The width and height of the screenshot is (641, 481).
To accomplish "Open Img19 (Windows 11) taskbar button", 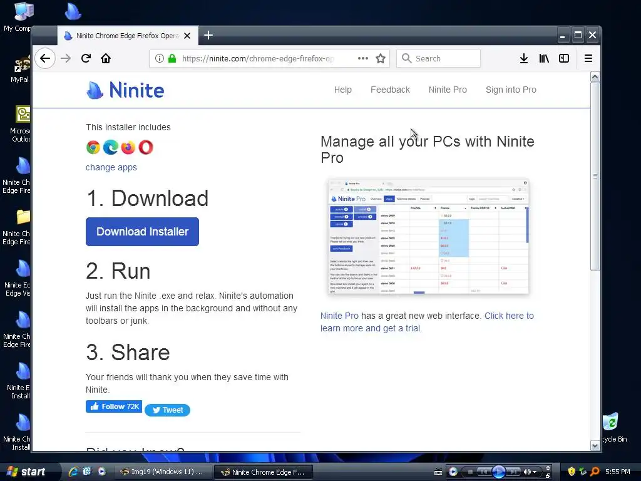I will coord(162,472).
